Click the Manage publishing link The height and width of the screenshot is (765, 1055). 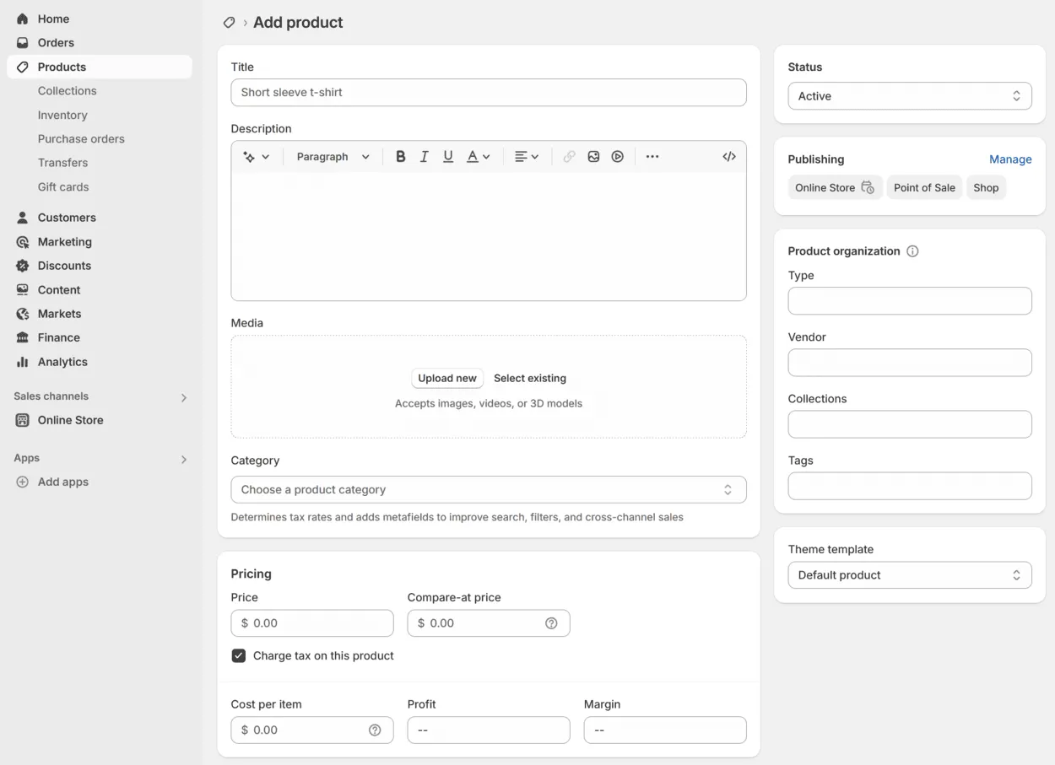[1010, 159]
